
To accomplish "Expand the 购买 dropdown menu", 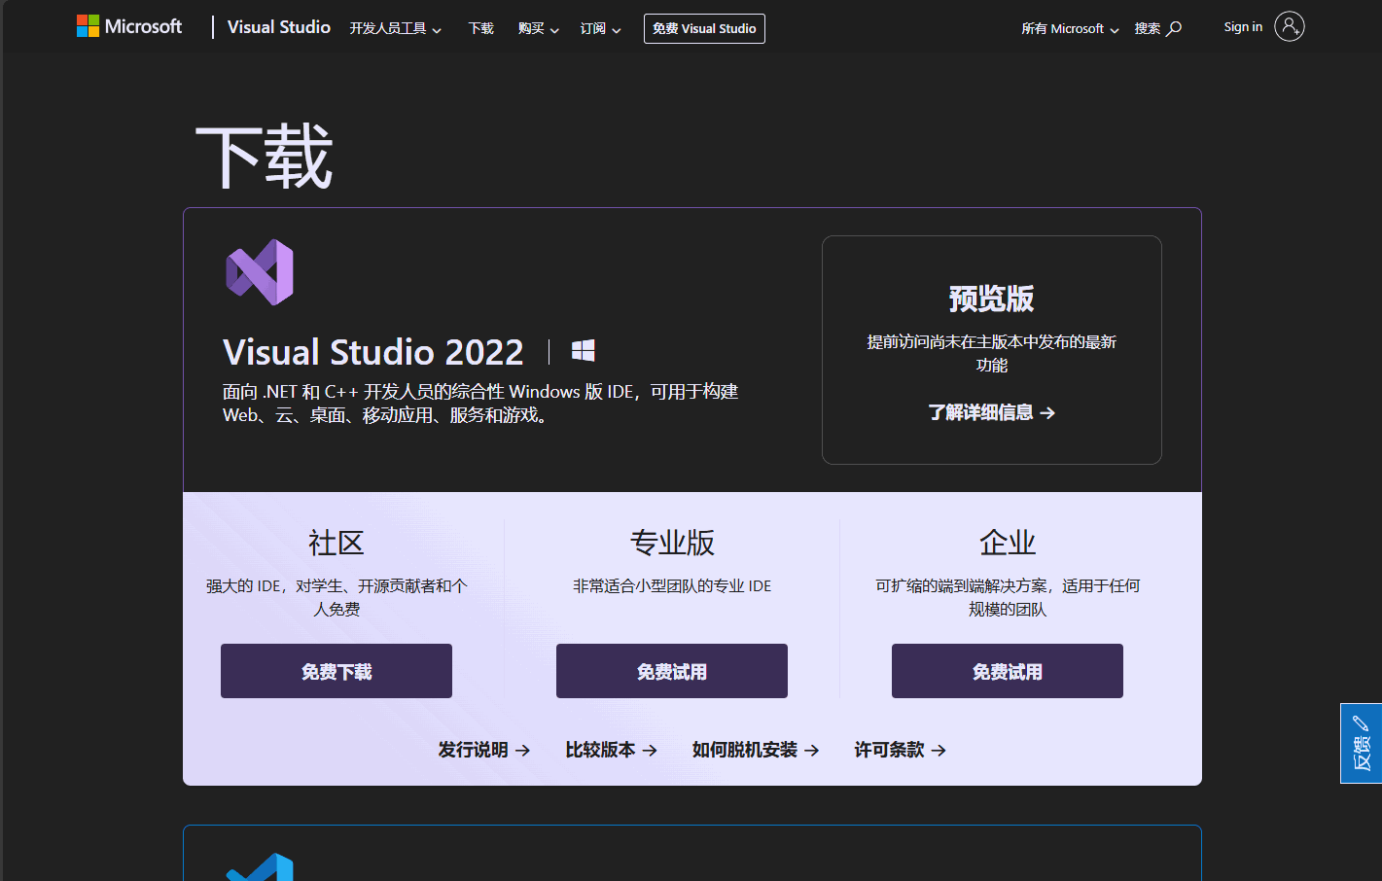I will [538, 28].
